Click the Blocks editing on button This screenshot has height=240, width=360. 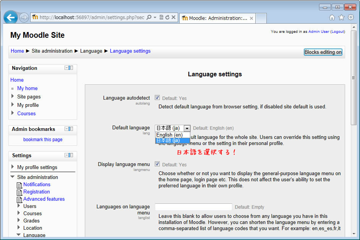[323, 52]
